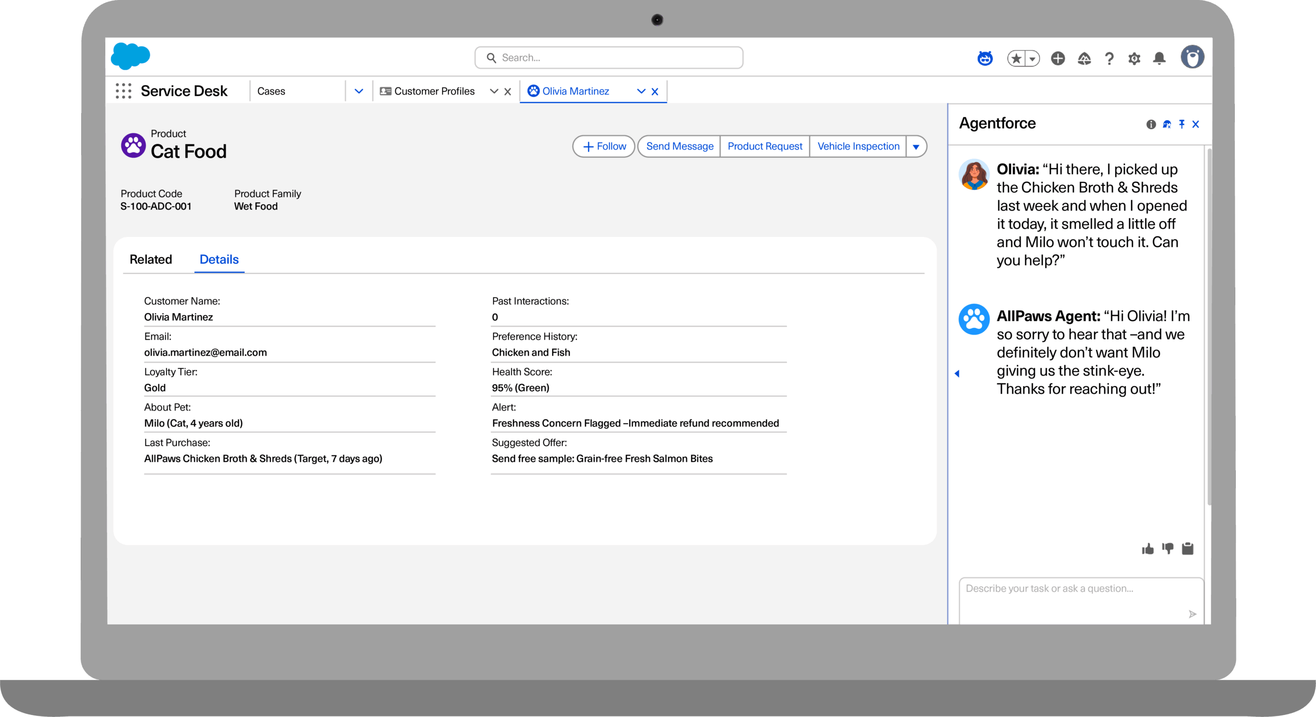Open the Setup gear icon
Viewport: 1316px width, 717px height.
tap(1134, 59)
